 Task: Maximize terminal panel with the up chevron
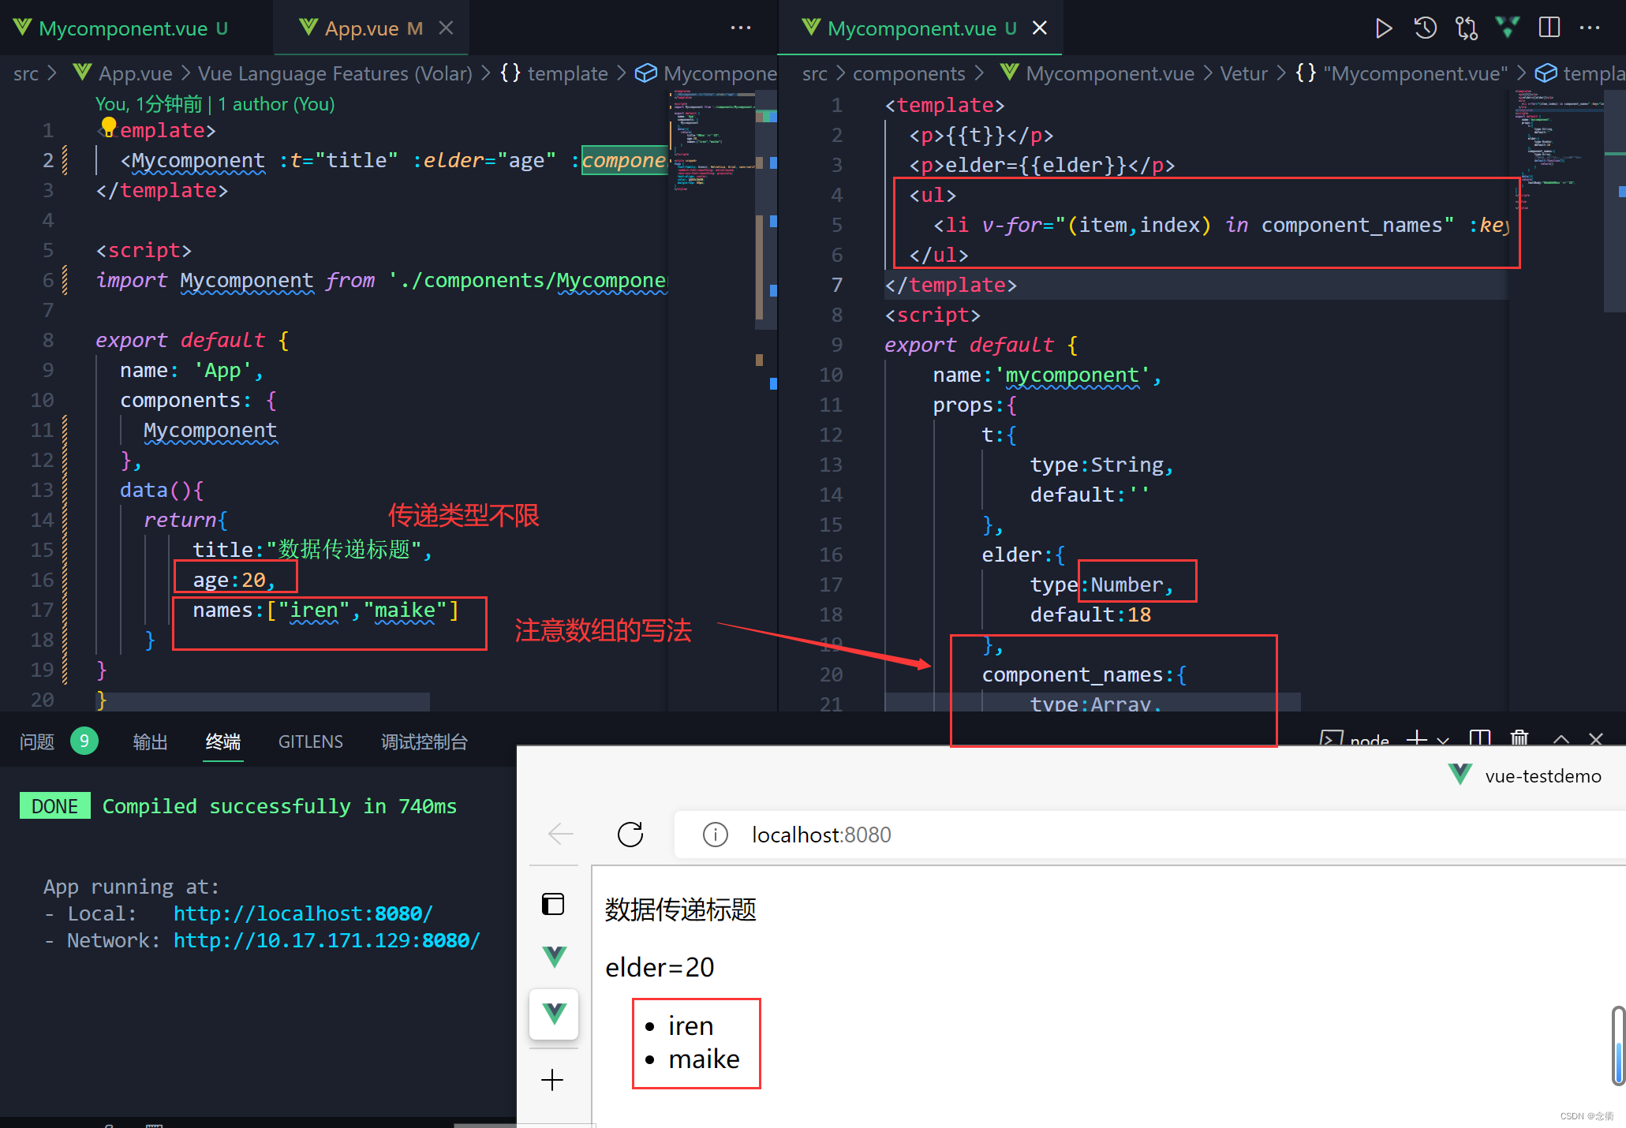tap(1561, 739)
